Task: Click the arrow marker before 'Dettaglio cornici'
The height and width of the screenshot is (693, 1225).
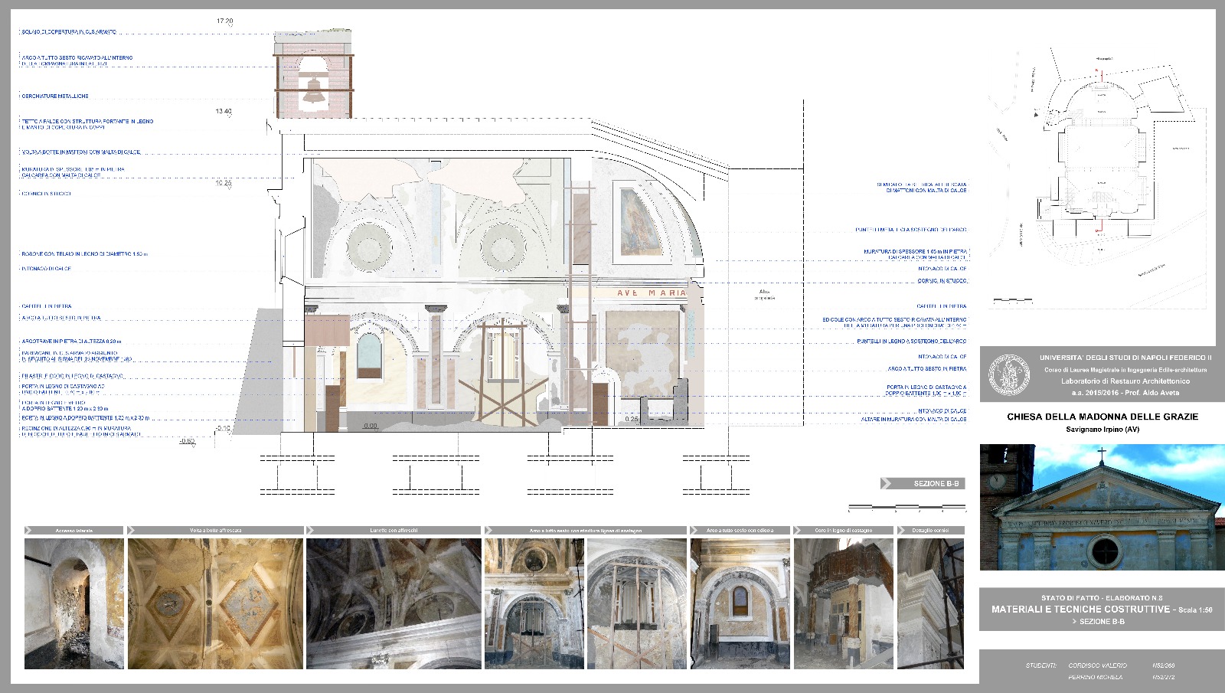Action: (x=901, y=530)
